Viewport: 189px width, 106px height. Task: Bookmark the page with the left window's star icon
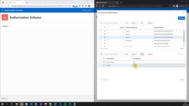69,6
